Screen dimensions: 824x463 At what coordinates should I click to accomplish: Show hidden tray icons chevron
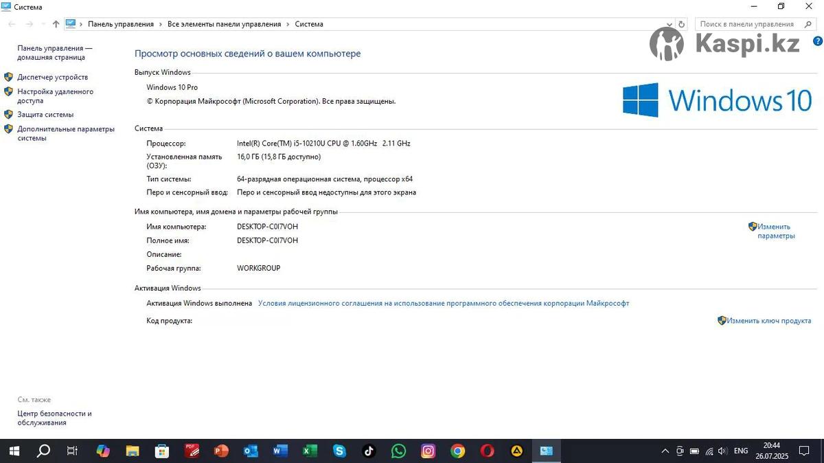click(665, 451)
